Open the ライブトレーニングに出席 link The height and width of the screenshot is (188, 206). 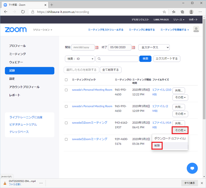pyautogui.click(x=26, y=117)
